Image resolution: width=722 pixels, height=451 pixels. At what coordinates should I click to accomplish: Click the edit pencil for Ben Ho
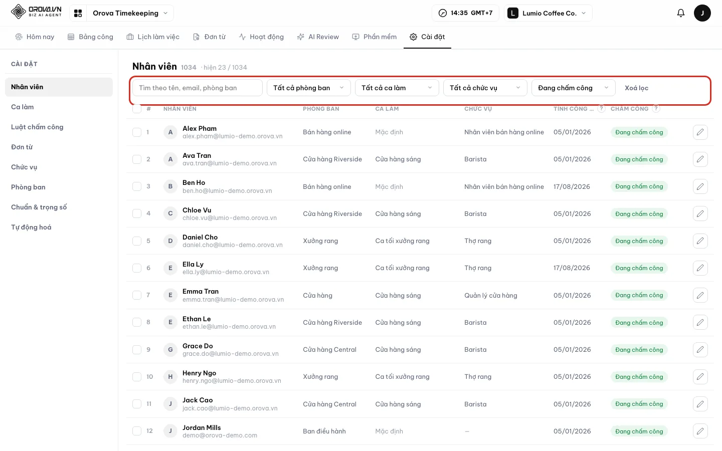700,186
